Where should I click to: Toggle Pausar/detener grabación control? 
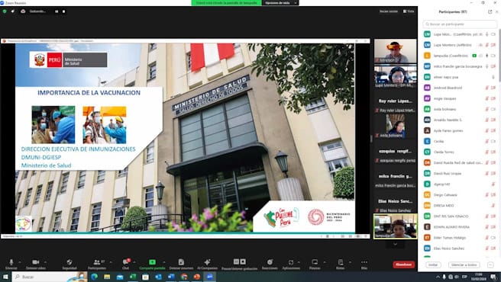click(239, 262)
